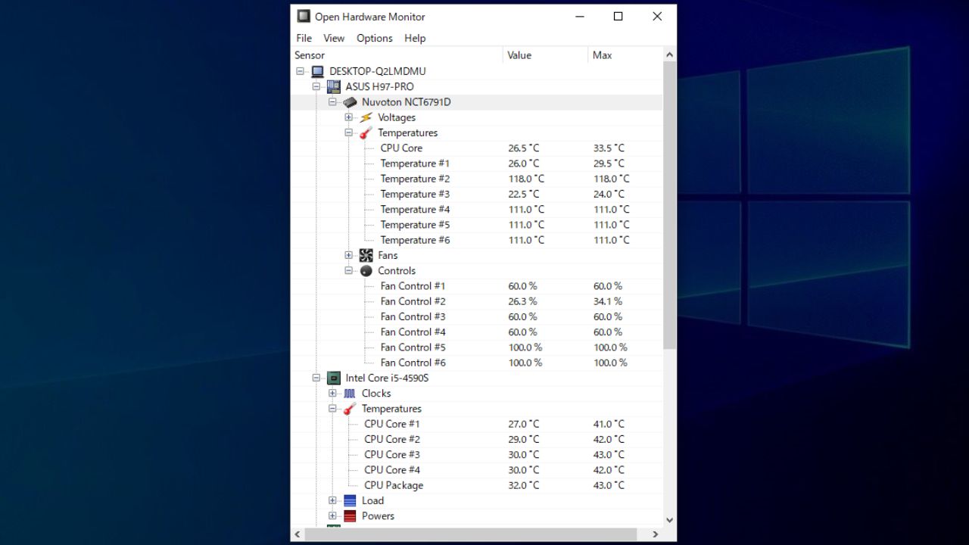Open the Options menu
The image size is (969, 545).
375,38
